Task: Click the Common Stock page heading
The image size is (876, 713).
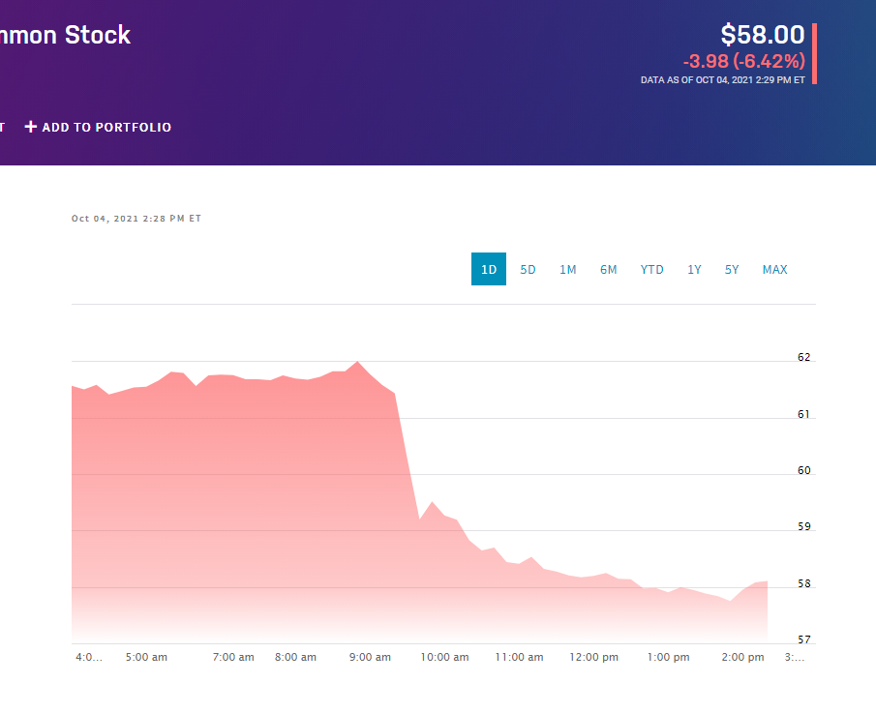Action: tap(65, 36)
